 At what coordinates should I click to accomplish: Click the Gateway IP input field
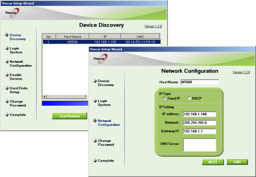pyautogui.click(x=199, y=131)
